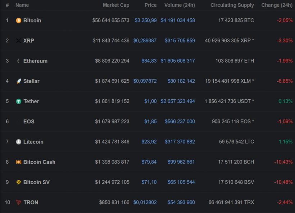Click the Stellar rocket logo icon
The height and width of the screenshot is (213, 295).
click(x=19, y=81)
